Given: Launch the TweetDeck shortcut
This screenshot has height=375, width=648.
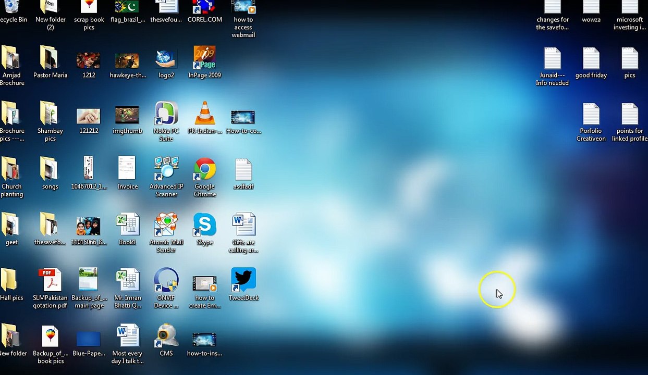Looking at the screenshot, I should click(x=243, y=285).
